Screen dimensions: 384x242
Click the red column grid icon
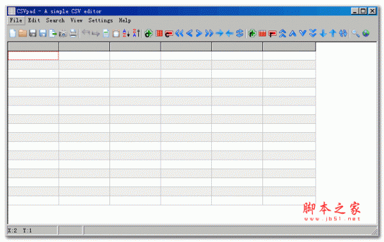159,33
